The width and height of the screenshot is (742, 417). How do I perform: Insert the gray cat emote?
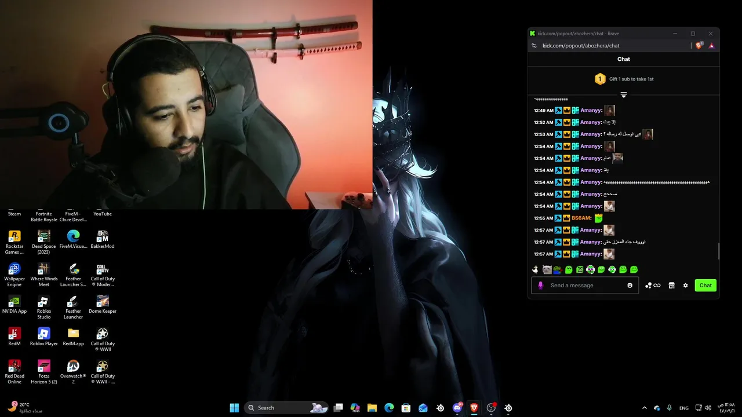(x=547, y=269)
